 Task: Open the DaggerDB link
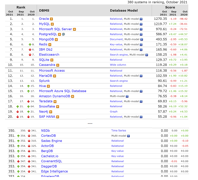49,166
